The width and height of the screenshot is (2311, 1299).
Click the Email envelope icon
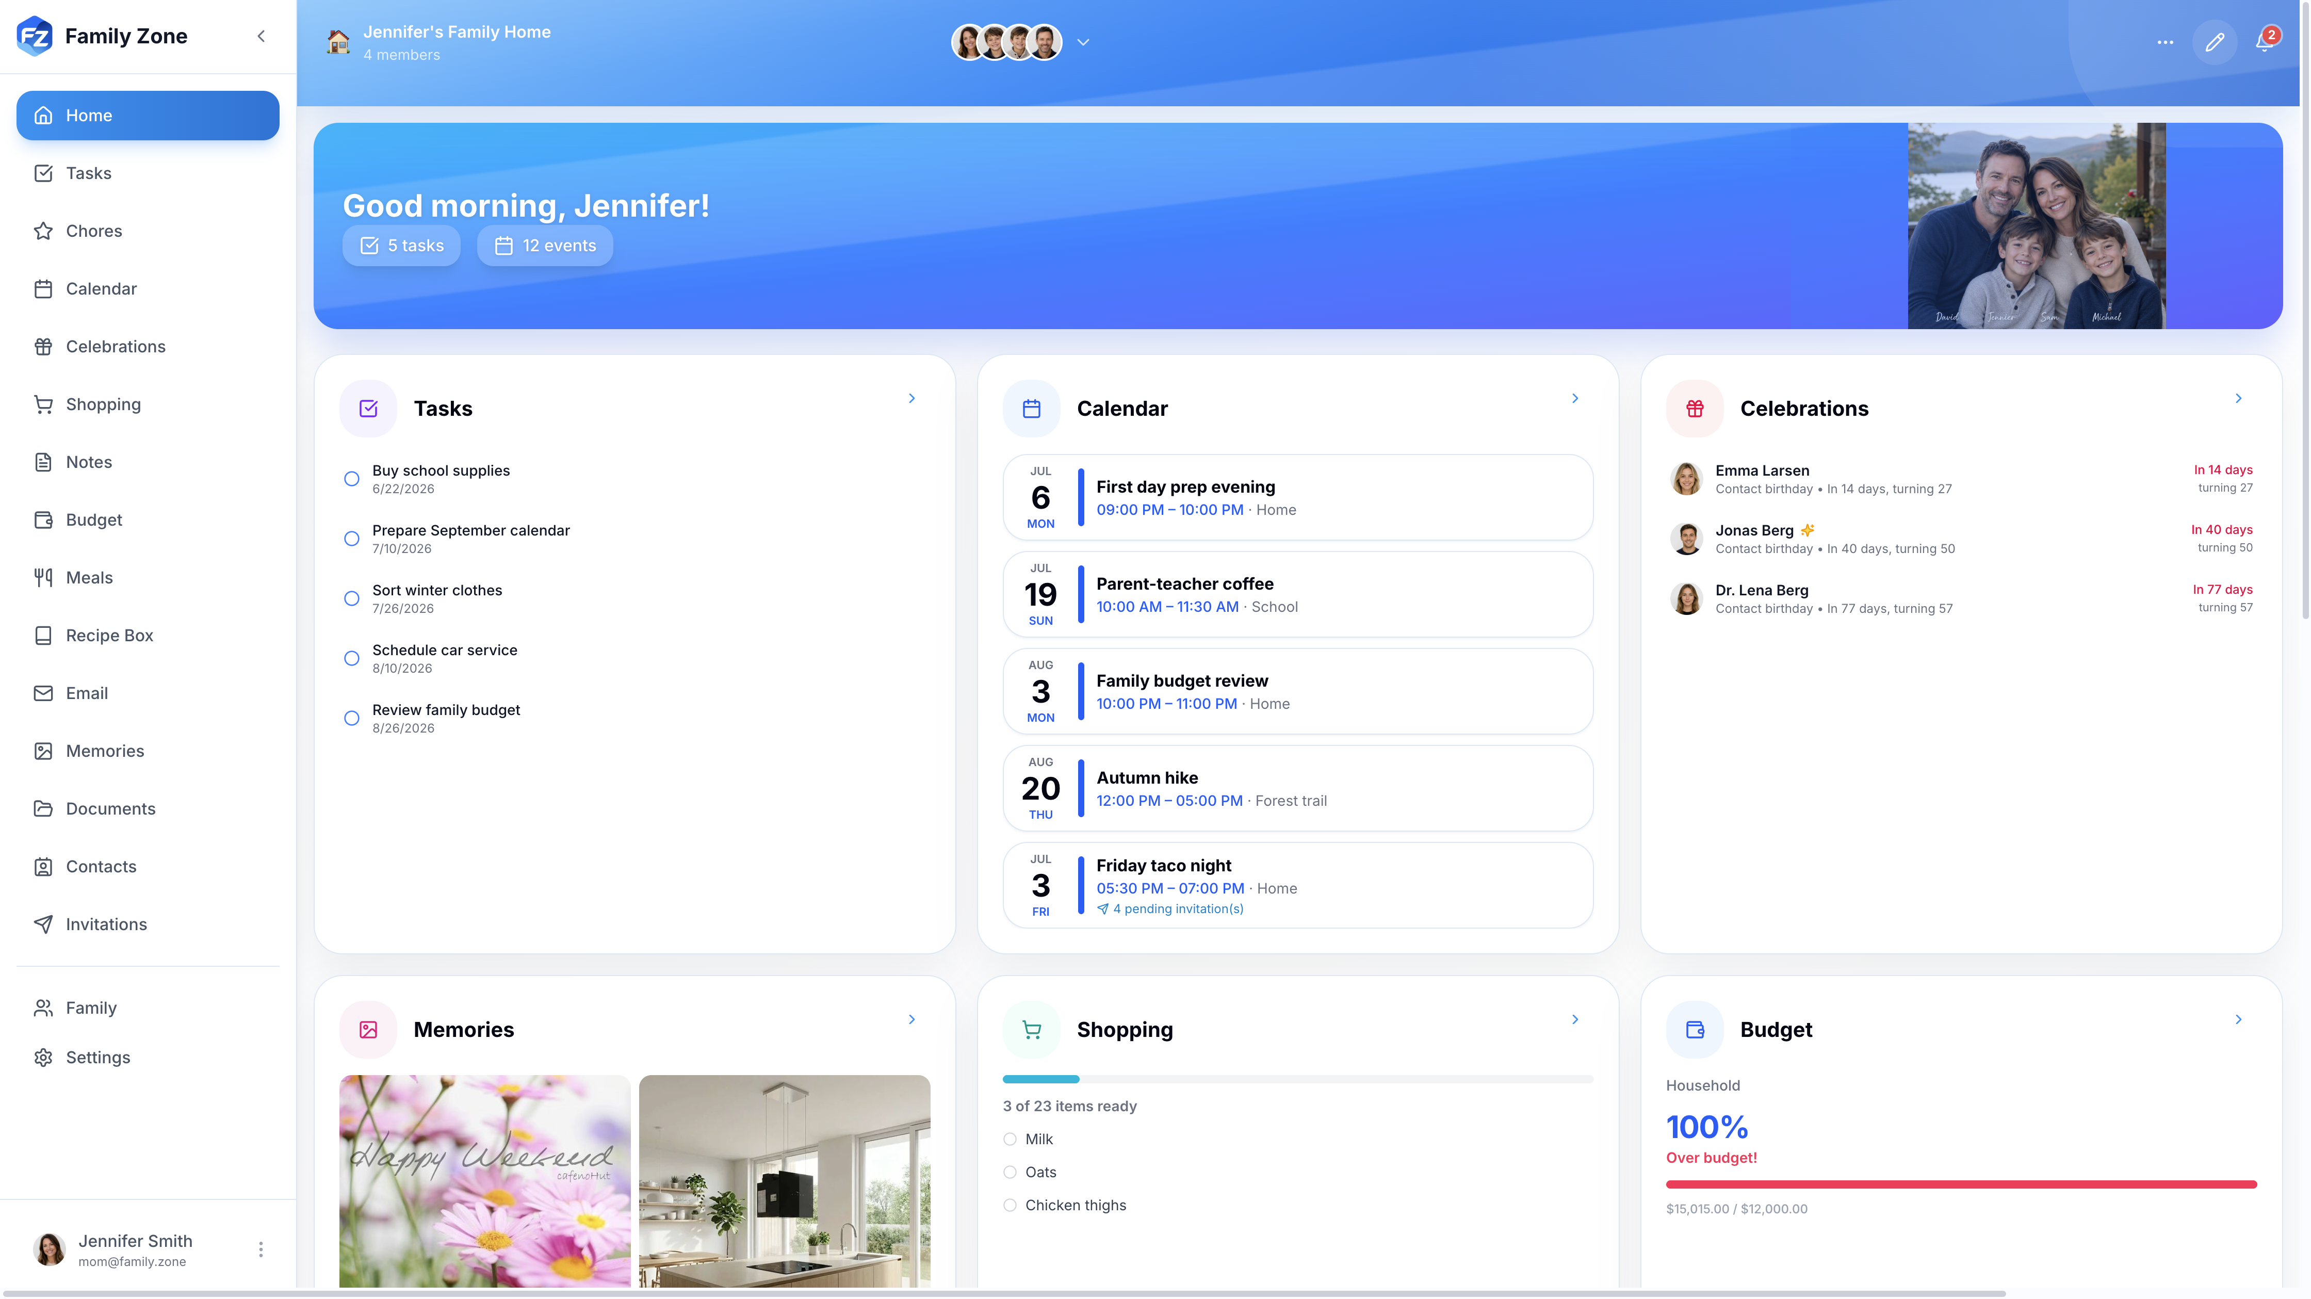(x=43, y=693)
